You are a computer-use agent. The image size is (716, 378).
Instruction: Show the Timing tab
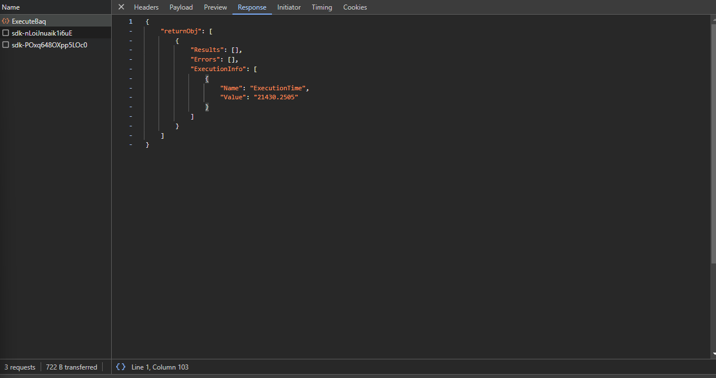[322, 7]
